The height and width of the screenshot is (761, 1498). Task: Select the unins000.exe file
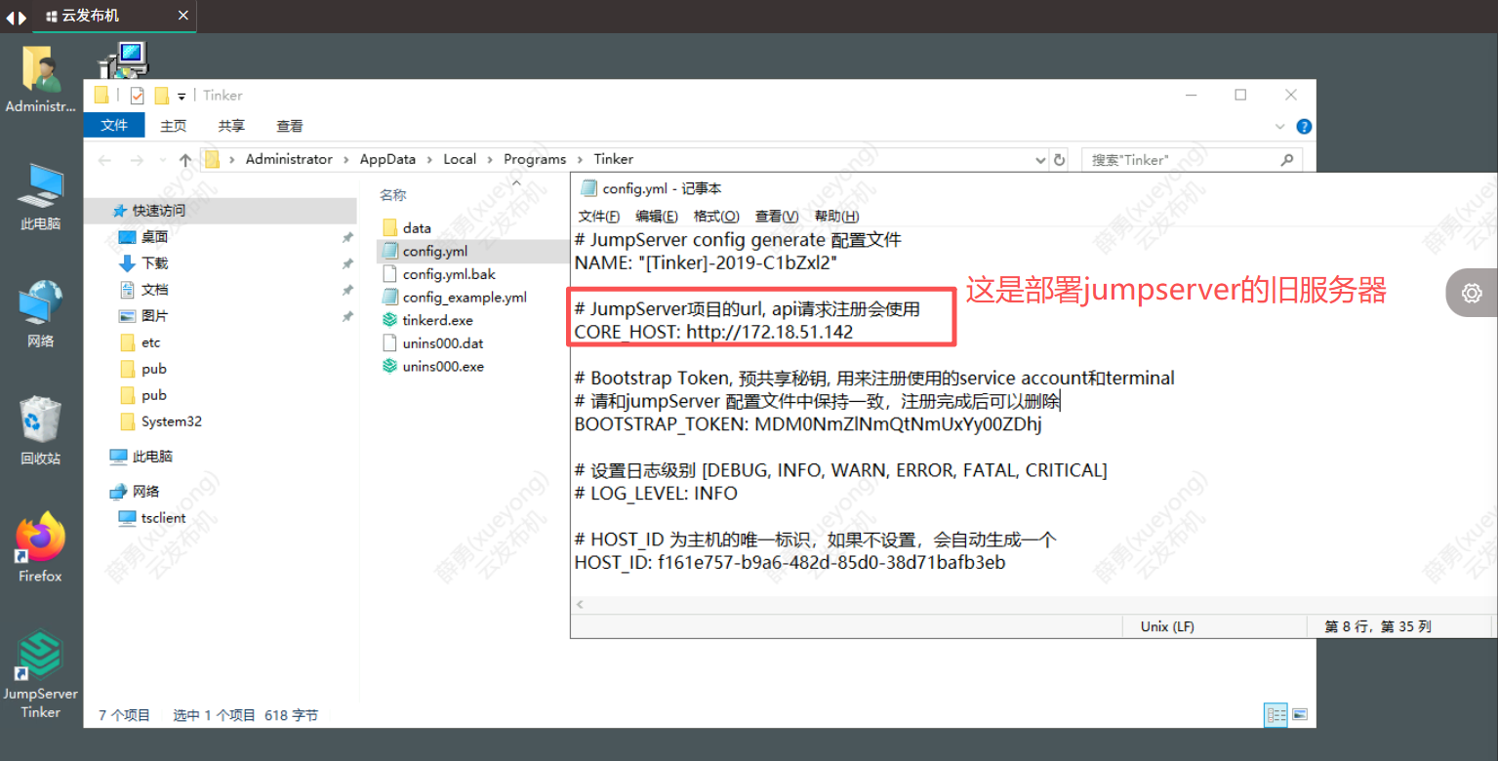442,367
